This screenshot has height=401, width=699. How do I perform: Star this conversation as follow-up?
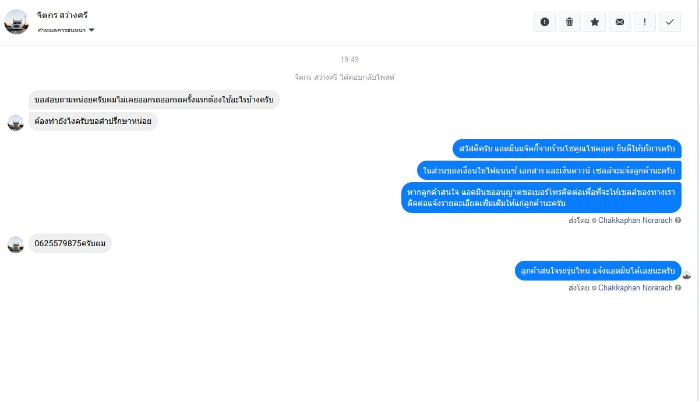(x=595, y=22)
